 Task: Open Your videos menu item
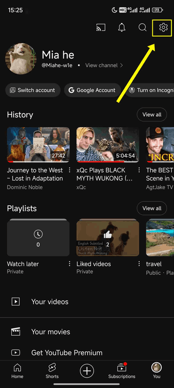(x=87, y=302)
